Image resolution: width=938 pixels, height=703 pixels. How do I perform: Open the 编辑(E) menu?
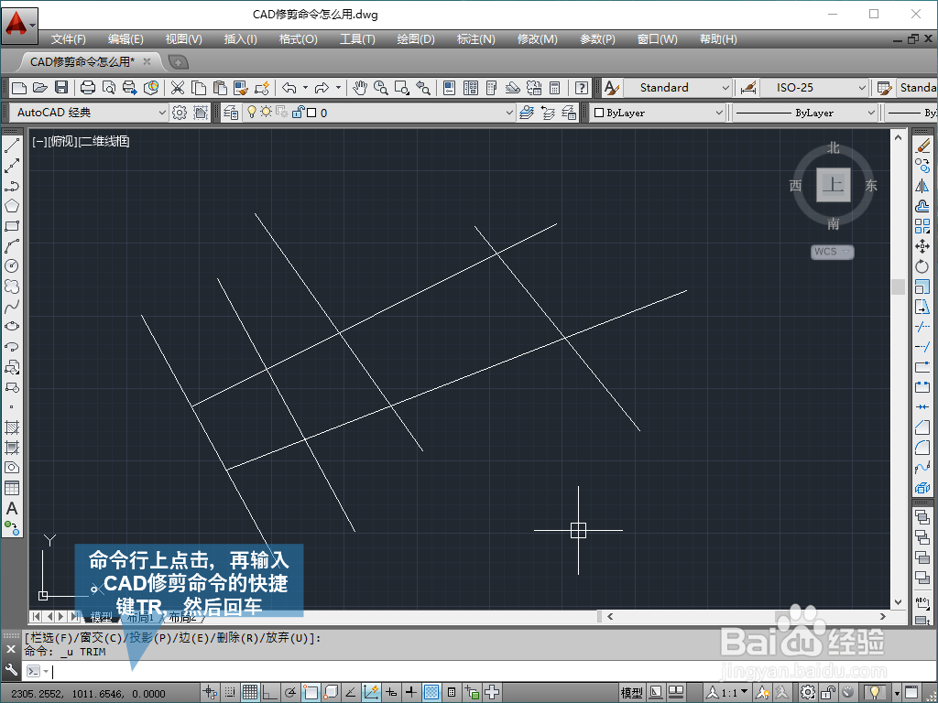point(125,38)
